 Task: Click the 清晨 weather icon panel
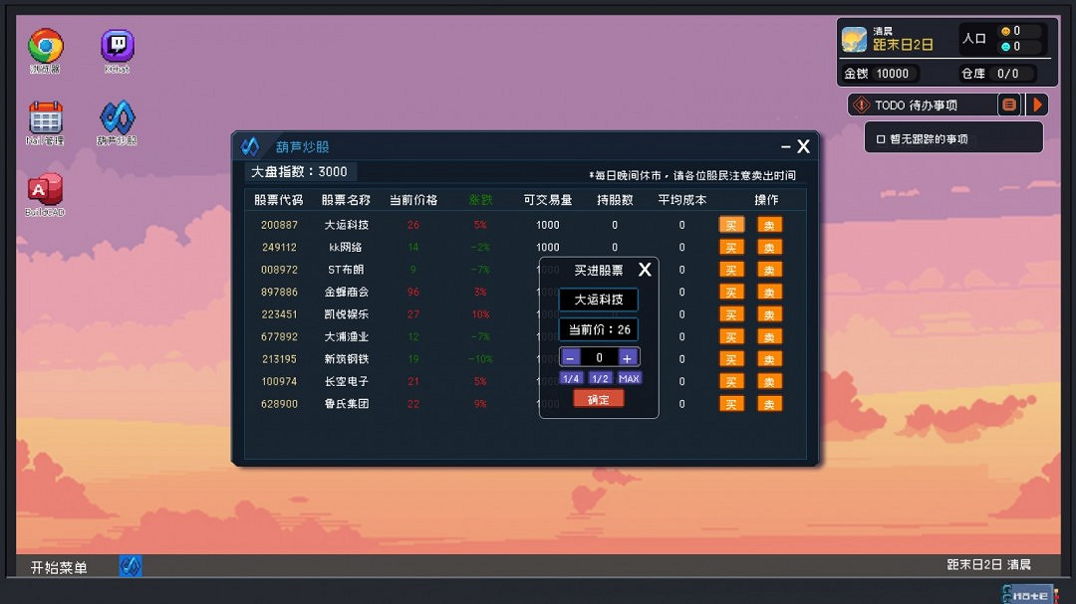(855, 38)
